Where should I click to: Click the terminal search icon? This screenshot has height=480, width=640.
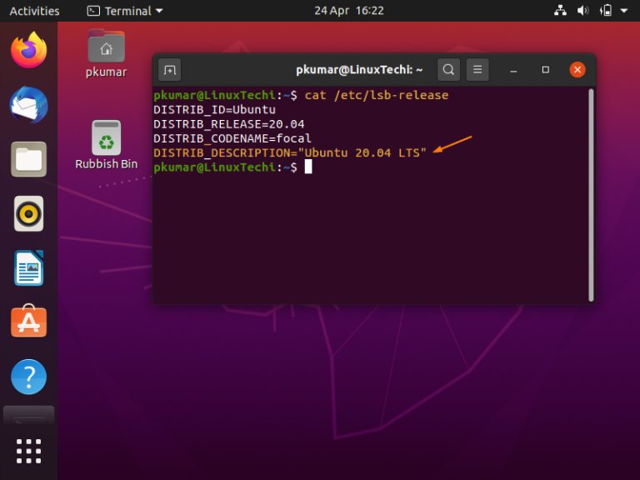pos(448,69)
